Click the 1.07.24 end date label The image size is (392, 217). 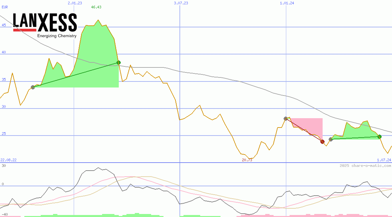[384, 160]
